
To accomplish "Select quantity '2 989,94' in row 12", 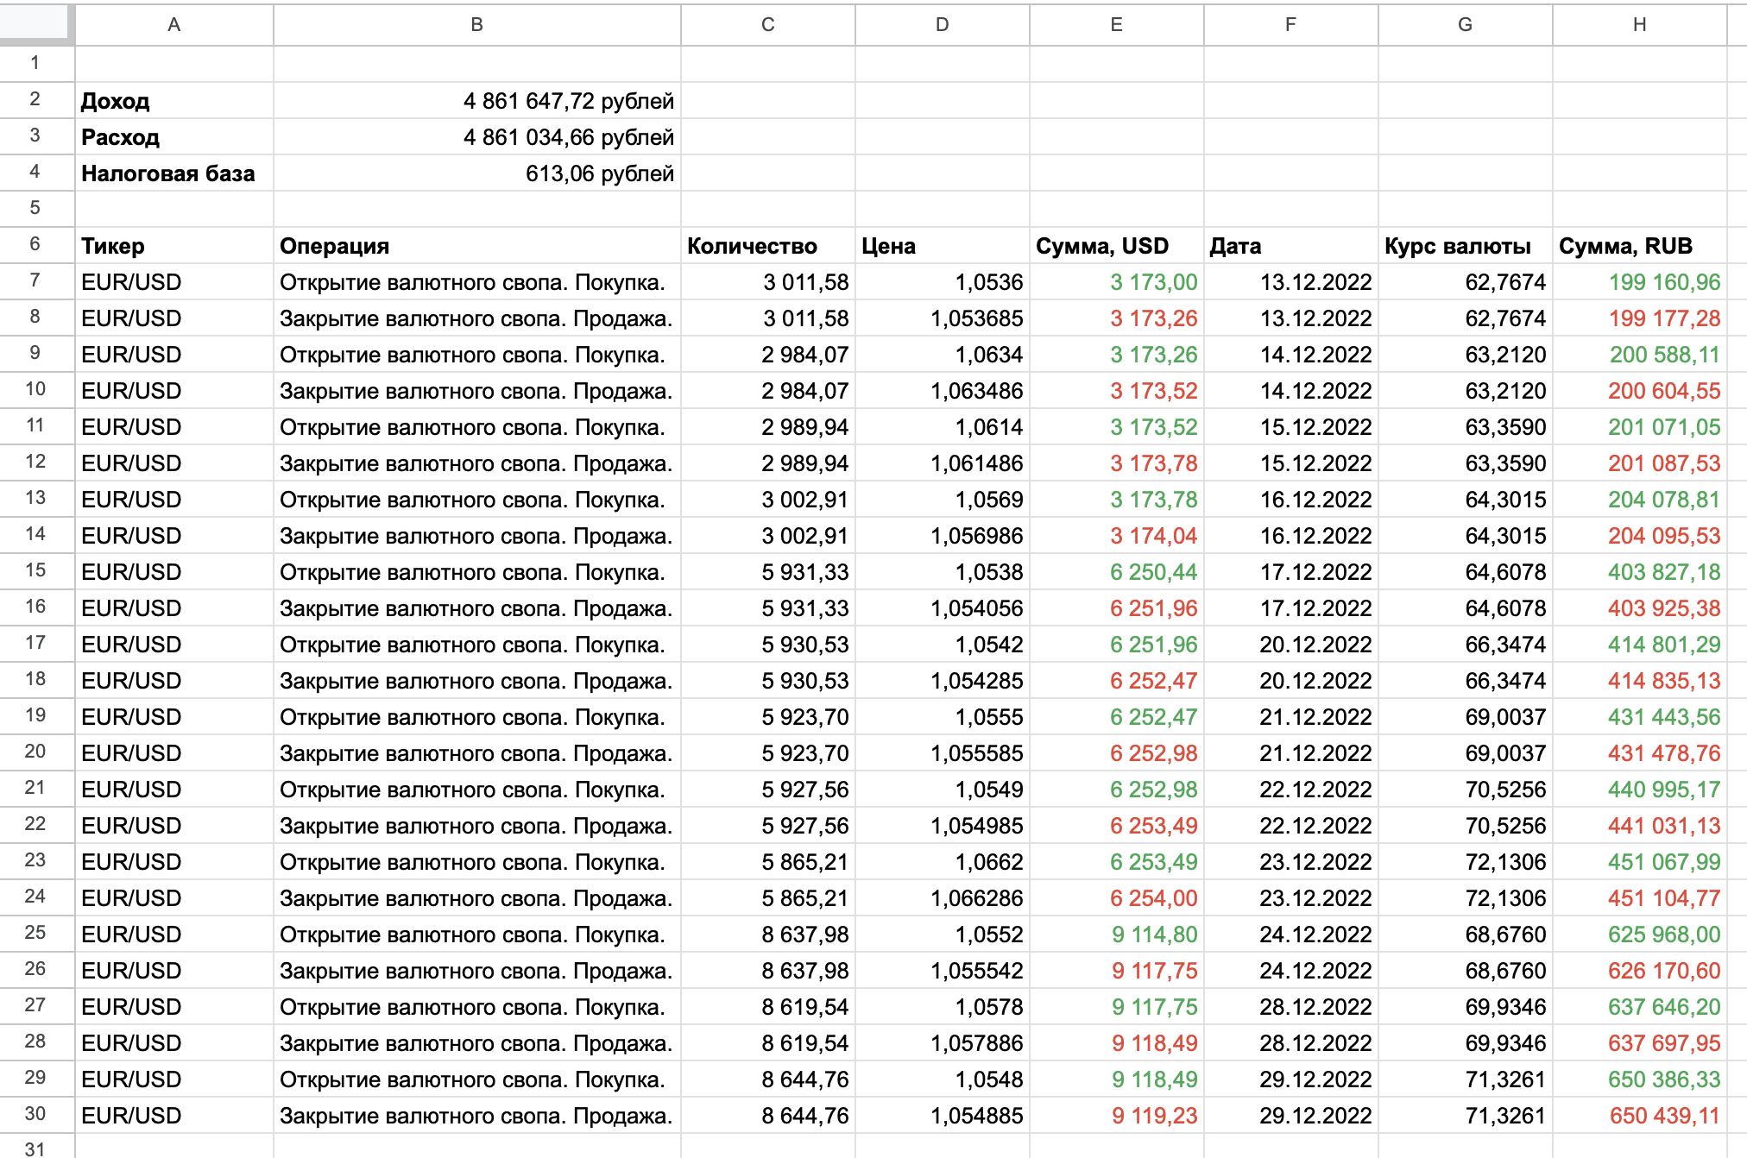I will point(768,463).
